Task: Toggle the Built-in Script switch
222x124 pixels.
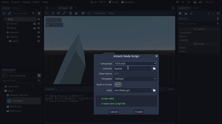Action: point(118,84)
